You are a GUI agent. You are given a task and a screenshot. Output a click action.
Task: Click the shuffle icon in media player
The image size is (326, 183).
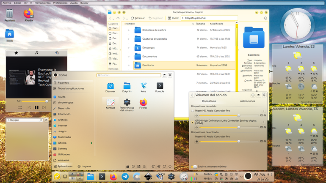tap(20, 107)
